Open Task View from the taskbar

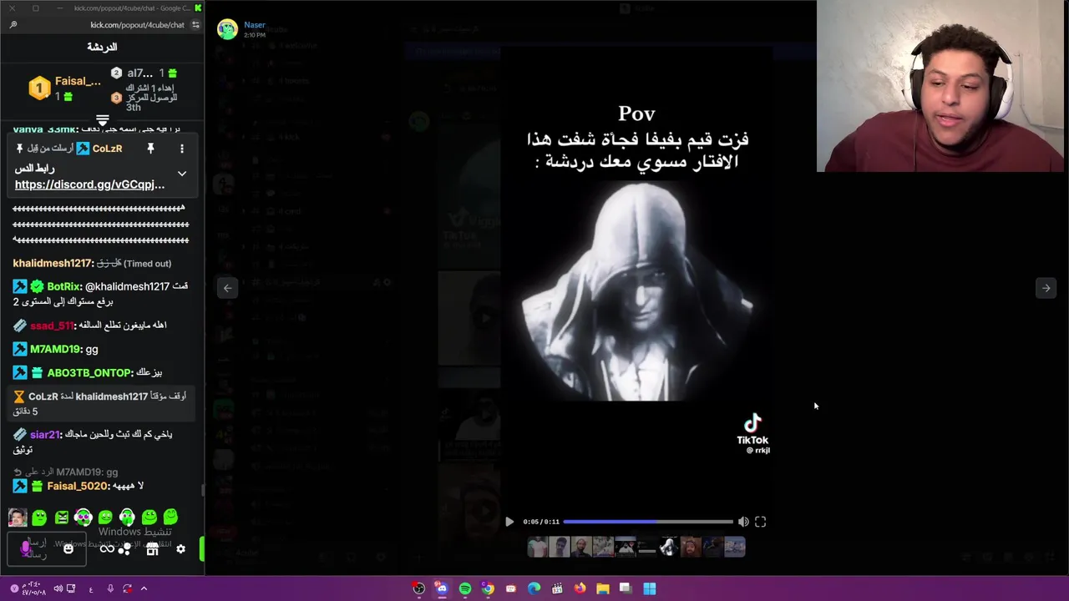click(625, 588)
